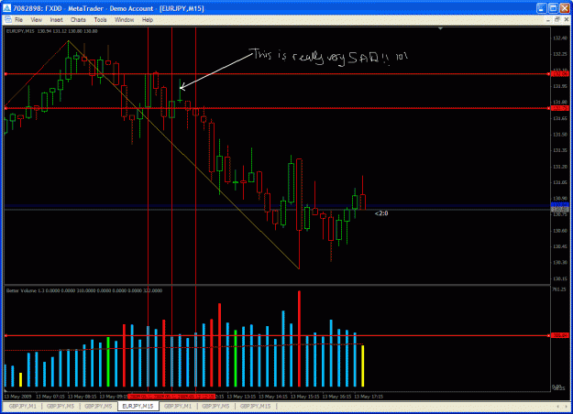The image size is (573, 414).
Task: Minimize the MetaTrader window
Action: pyautogui.click(x=541, y=8)
